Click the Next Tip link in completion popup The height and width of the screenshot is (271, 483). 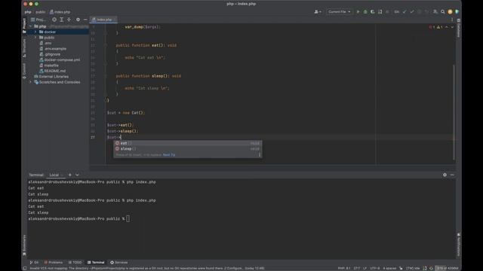click(169, 155)
